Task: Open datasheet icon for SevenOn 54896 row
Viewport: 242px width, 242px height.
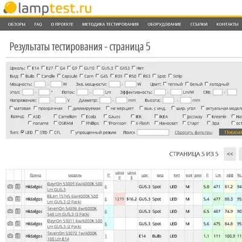Action: click(18, 211)
